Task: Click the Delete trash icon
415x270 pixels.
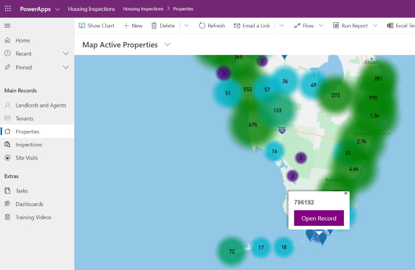Action: pyautogui.click(x=154, y=25)
